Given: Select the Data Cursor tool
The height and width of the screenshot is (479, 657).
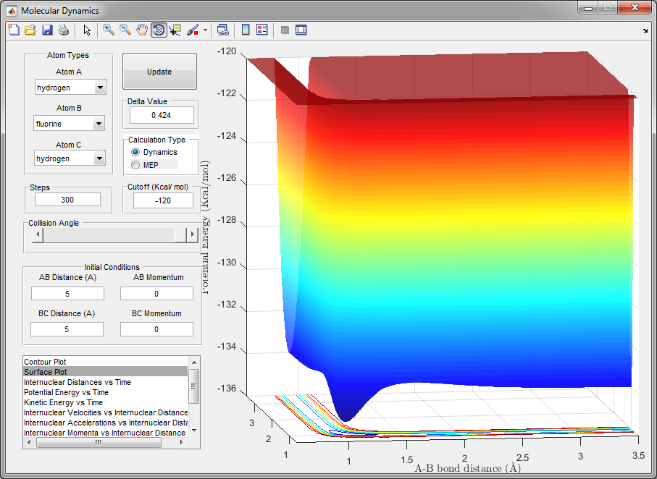Looking at the screenshot, I should pyautogui.click(x=175, y=30).
